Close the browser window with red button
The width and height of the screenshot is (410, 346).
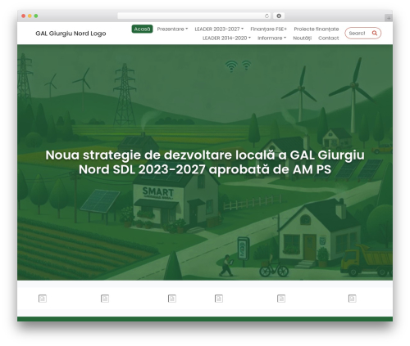[x=24, y=16]
